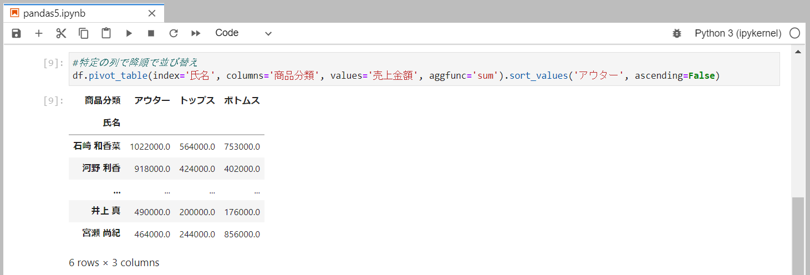Click the scroll up arrow of notebook scrollbar
The height and width of the screenshot is (275, 810).
pos(798,52)
